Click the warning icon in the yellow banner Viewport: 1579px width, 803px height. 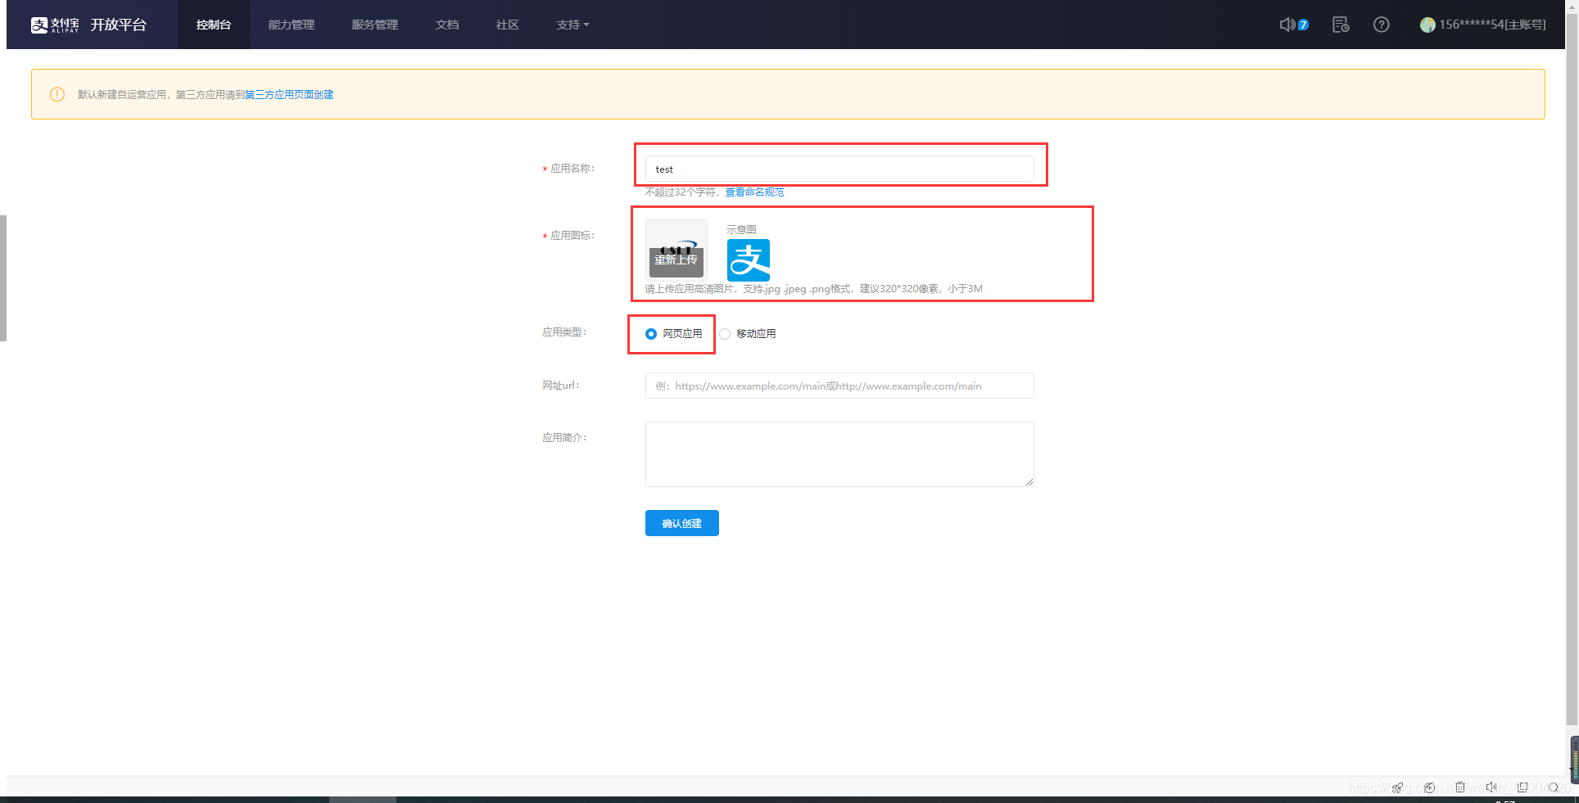[x=57, y=94]
